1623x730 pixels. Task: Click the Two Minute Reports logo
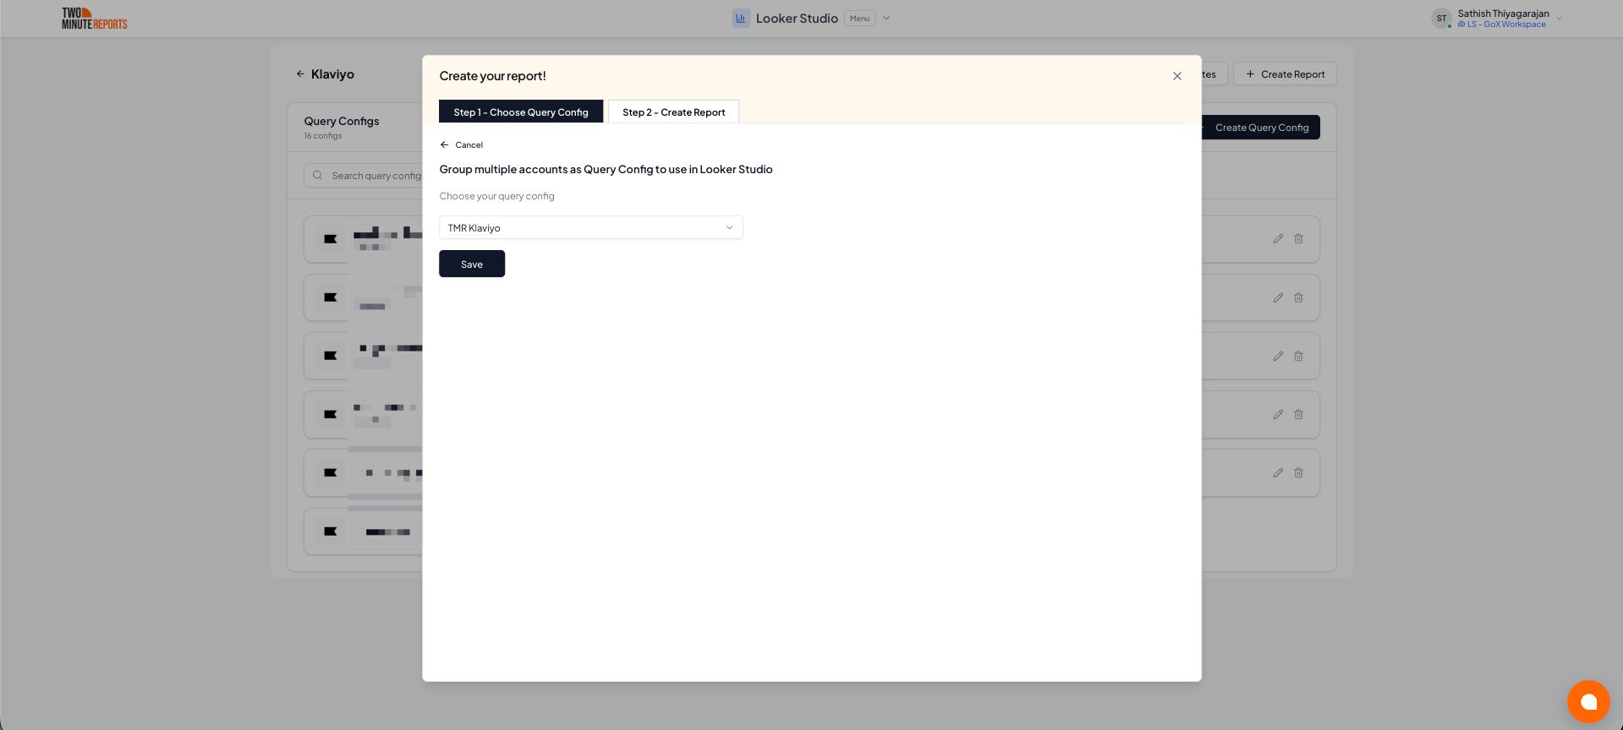[94, 19]
